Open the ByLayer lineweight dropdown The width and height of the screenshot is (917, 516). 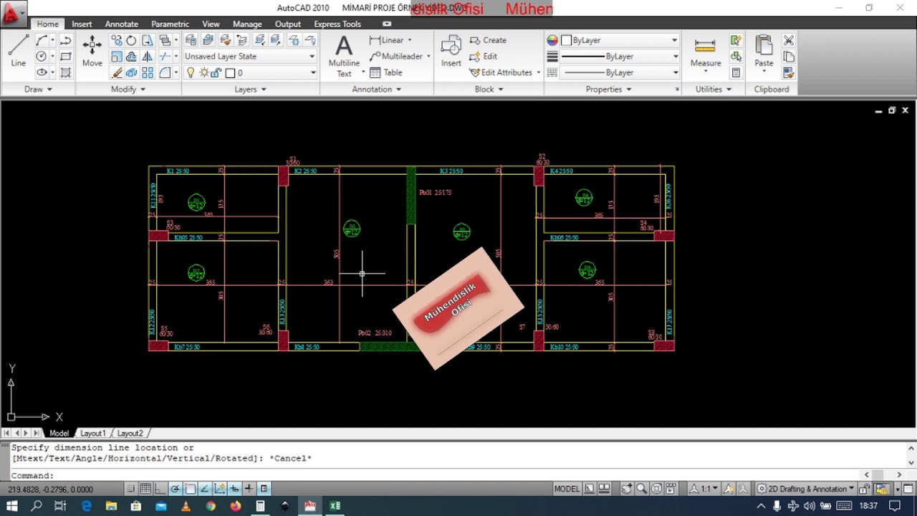(620, 56)
